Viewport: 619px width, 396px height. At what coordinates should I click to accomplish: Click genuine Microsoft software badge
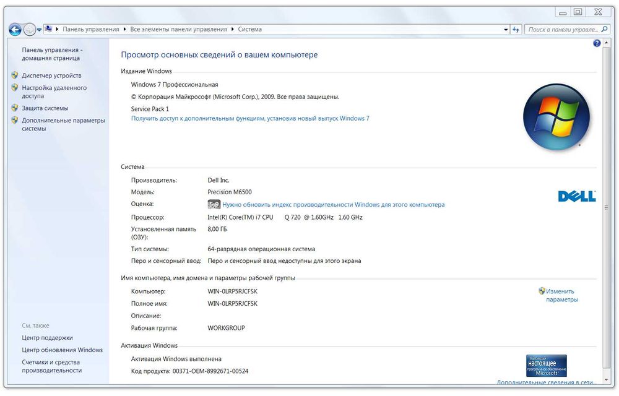[x=547, y=366]
